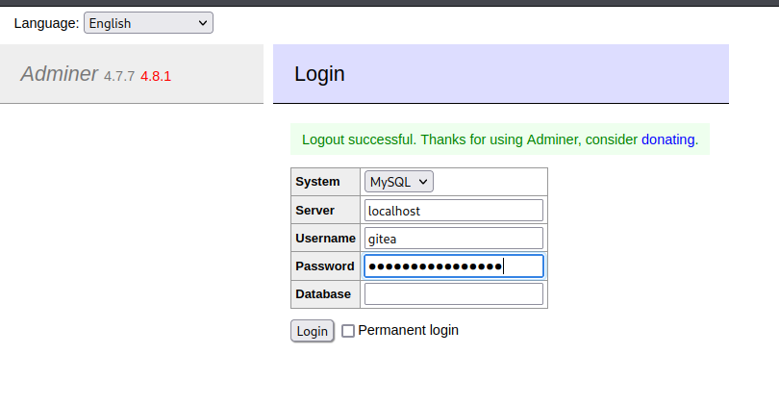Image resolution: width=779 pixels, height=405 pixels.
Task: Open the 4.8.1 new version link
Action: [156, 75]
